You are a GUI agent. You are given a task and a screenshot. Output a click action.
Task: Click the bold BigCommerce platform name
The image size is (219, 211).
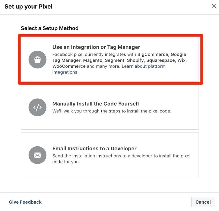pos(153,54)
